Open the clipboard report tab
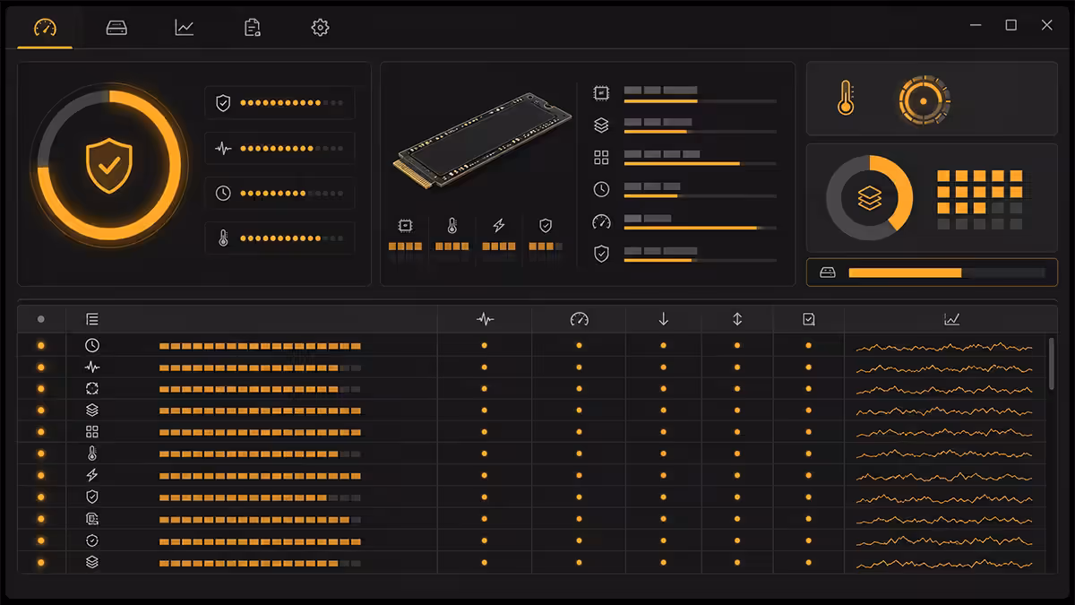The width and height of the screenshot is (1075, 605). point(253,28)
